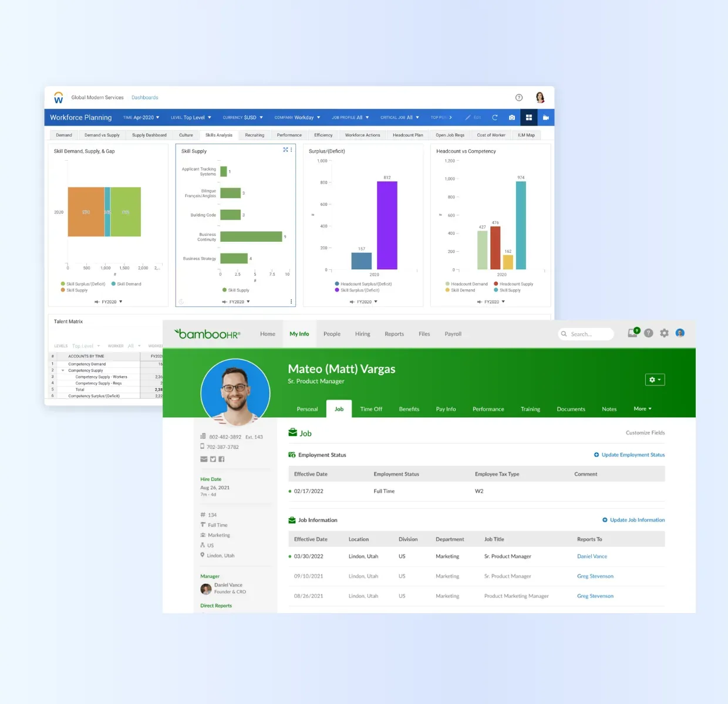This screenshot has height=704, width=728.
Task: Click the Job section briefcase icon
Action: (292, 433)
